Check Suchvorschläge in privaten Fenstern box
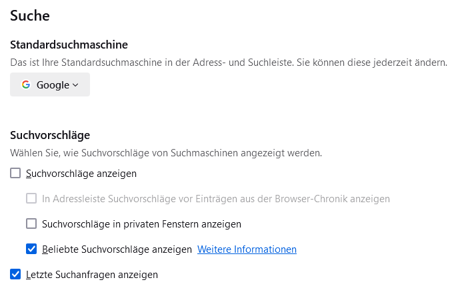Screen dimensions: 456x296 pos(31,223)
